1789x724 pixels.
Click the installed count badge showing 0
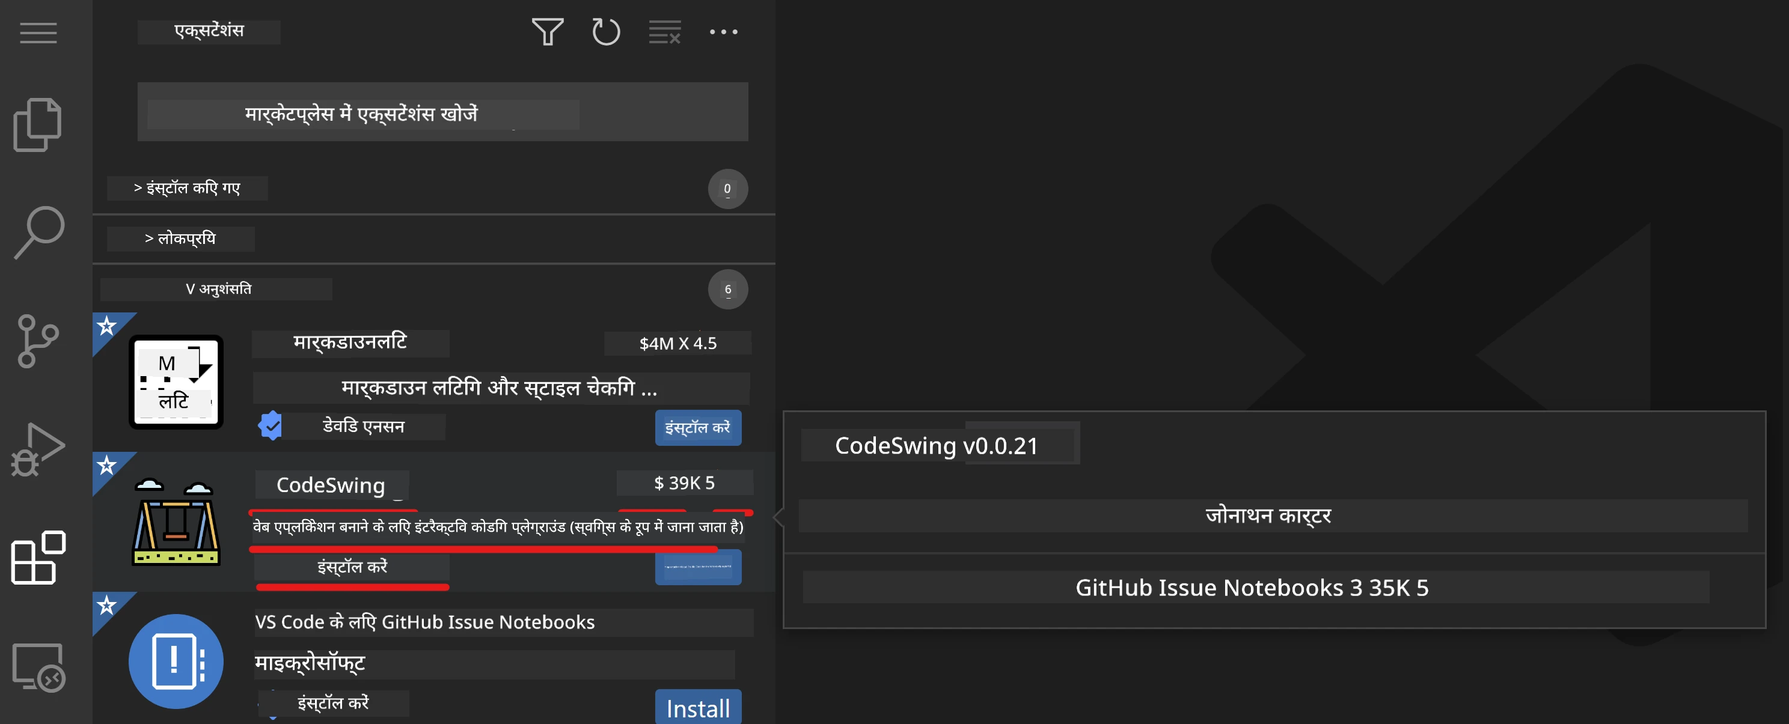coord(727,189)
